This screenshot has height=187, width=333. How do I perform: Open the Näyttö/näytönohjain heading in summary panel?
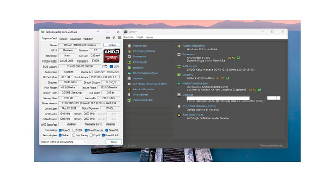point(195,83)
